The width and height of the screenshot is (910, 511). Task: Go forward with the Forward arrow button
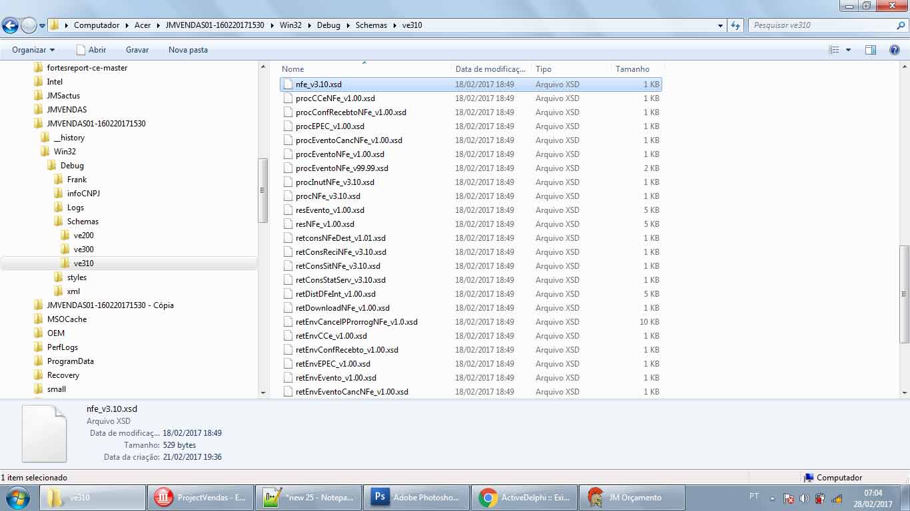click(29, 25)
